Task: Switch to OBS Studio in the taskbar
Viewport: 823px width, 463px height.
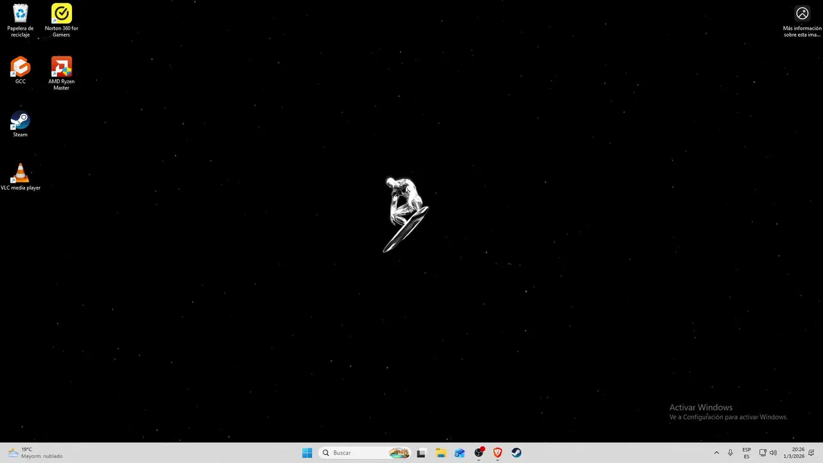Action: (478, 453)
